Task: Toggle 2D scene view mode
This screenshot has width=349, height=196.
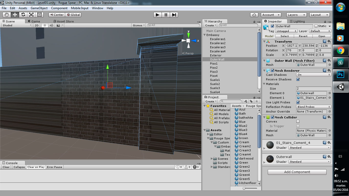Action: tap(37, 25)
